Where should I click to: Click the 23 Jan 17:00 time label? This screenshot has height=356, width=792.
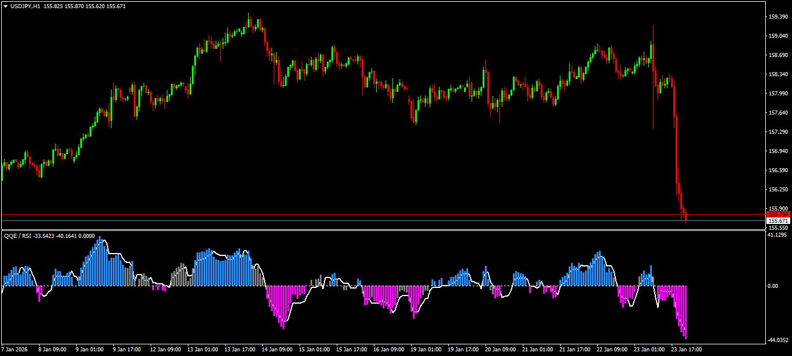click(687, 350)
